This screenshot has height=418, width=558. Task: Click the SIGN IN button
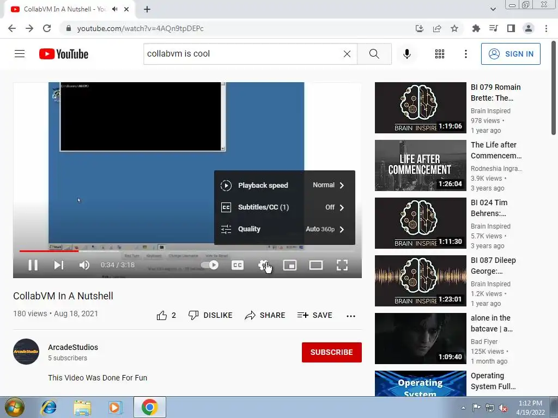point(511,54)
